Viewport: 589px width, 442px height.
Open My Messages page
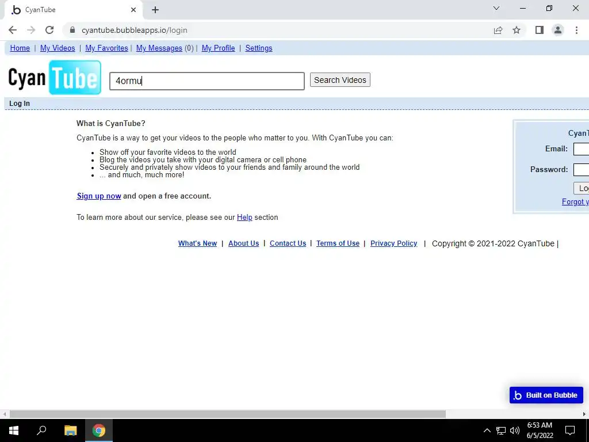[159, 48]
